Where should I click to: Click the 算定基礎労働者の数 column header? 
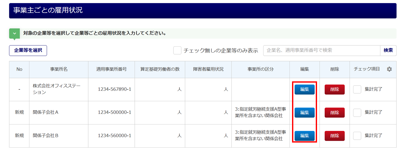160,69
